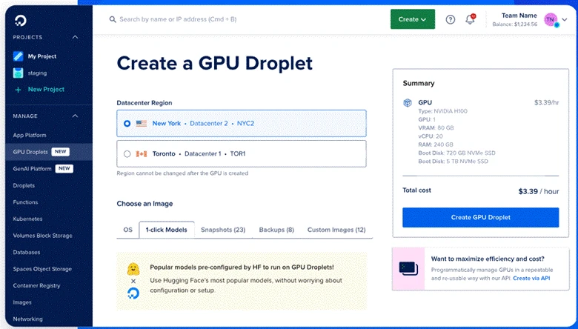Collapse the Projects section chevron
The height and width of the screenshot is (329, 578).
tap(75, 37)
